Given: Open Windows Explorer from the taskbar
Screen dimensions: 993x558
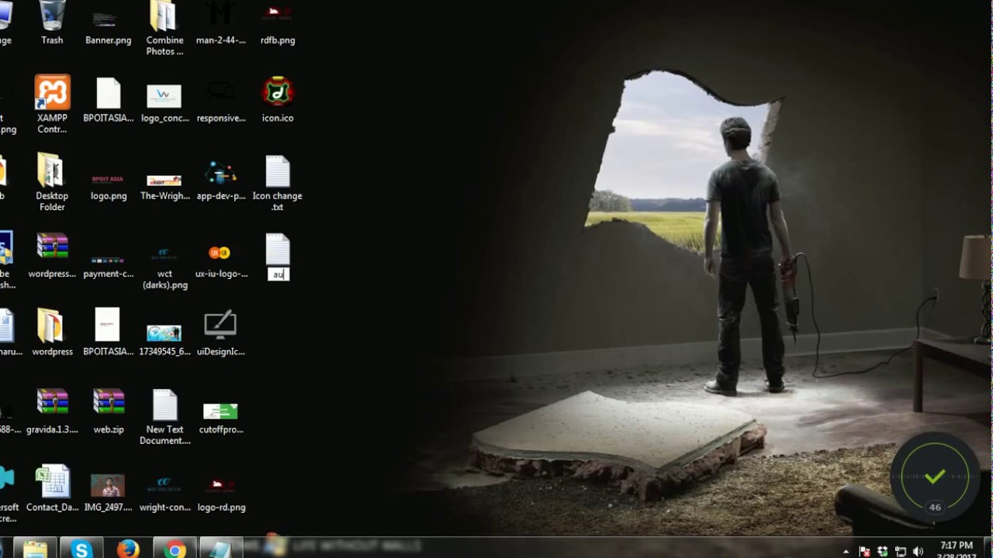Looking at the screenshot, I should (x=220, y=549).
